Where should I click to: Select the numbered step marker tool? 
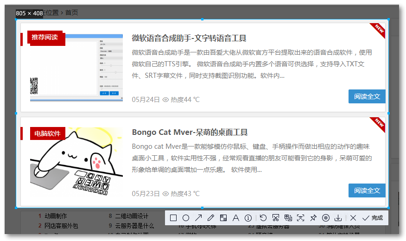(x=248, y=218)
